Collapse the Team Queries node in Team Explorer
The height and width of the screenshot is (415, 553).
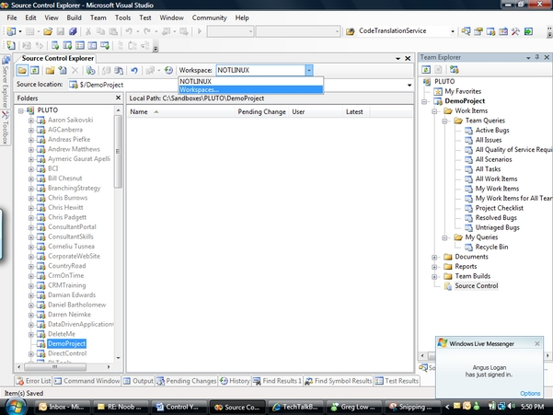pyautogui.click(x=444, y=121)
